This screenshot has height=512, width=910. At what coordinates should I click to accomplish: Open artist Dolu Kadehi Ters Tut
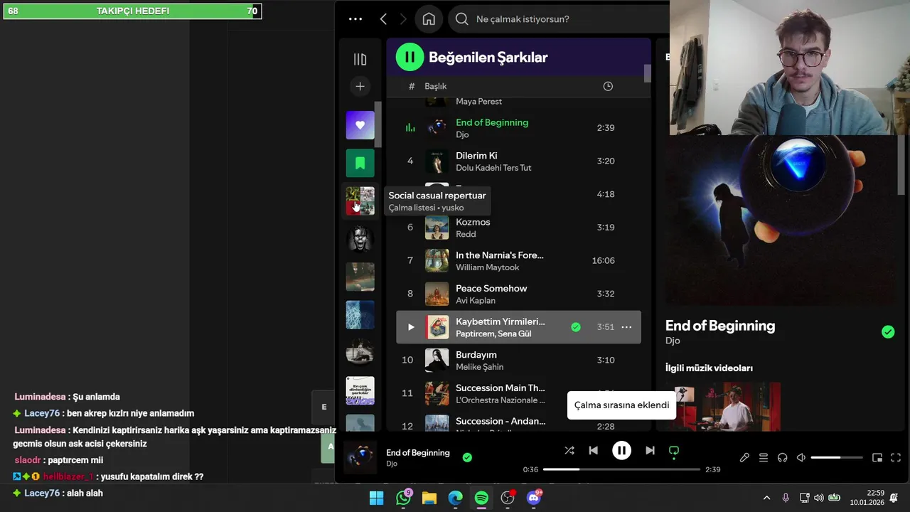[x=493, y=168]
